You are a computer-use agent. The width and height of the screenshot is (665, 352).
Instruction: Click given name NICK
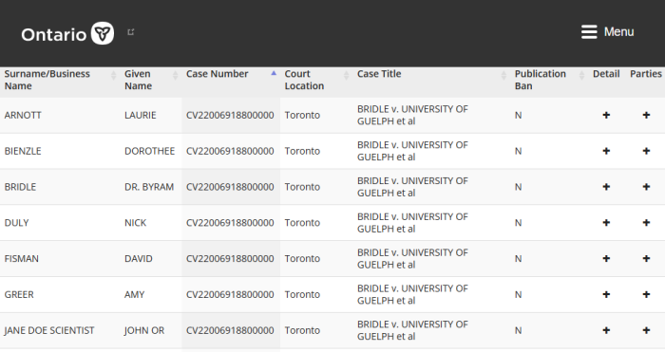click(135, 223)
